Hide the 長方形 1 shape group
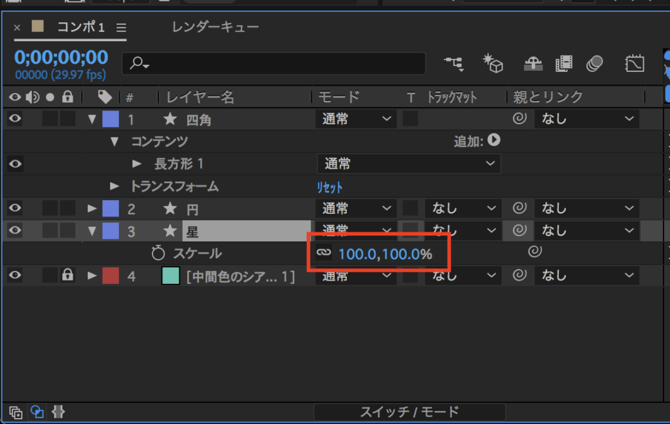Image resolution: width=670 pixels, height=424 pixels. 15,164
